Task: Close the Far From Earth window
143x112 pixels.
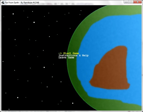Action: point(138,2)
